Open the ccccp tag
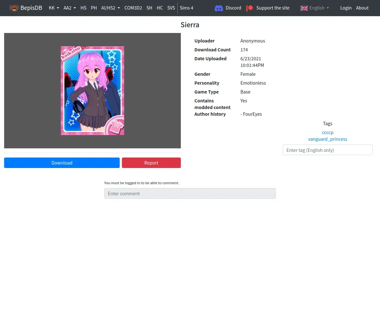Screen dimensions: 380x317 point(328,133)
